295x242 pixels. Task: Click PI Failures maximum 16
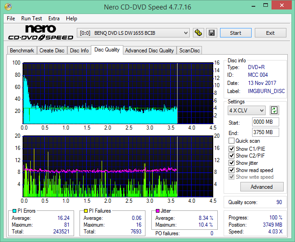[139, 225]
